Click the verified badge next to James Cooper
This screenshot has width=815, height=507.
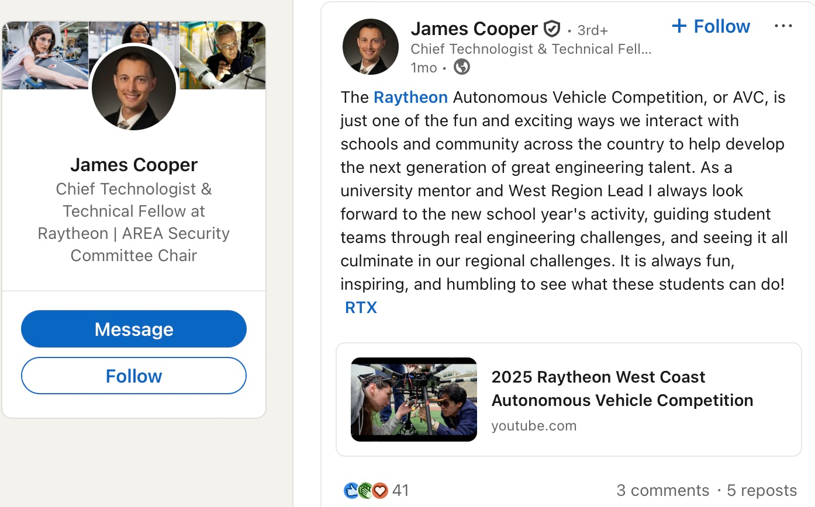click(551, 29)
